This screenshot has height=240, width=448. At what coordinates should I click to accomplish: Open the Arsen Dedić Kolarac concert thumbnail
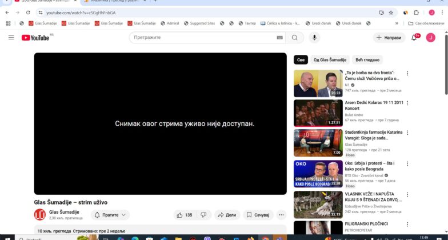[x=318, y=113]
